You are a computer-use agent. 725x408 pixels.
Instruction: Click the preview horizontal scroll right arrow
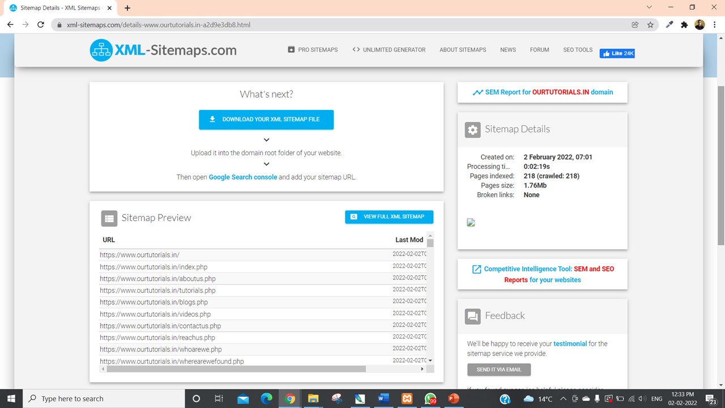tap(422, 369)
